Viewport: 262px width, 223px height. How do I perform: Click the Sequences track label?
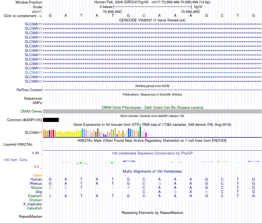(x=33, y=98)
